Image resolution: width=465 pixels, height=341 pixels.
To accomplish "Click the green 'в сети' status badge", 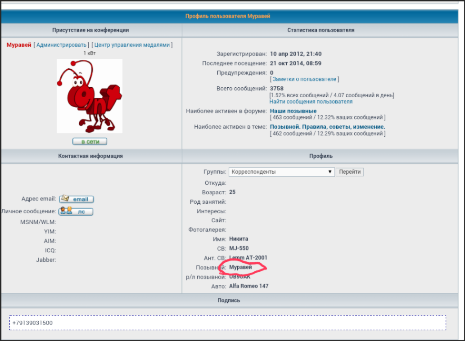I will coord(90,142).
